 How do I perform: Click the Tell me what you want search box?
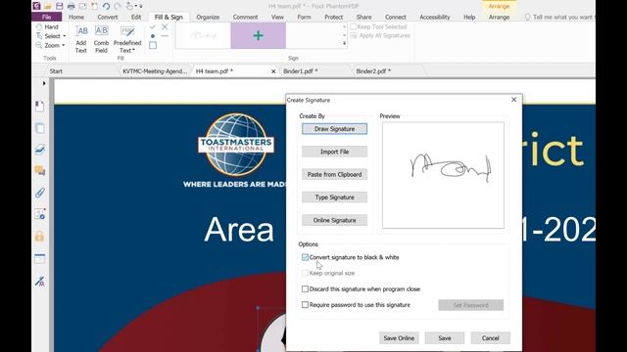click(559, 18)
